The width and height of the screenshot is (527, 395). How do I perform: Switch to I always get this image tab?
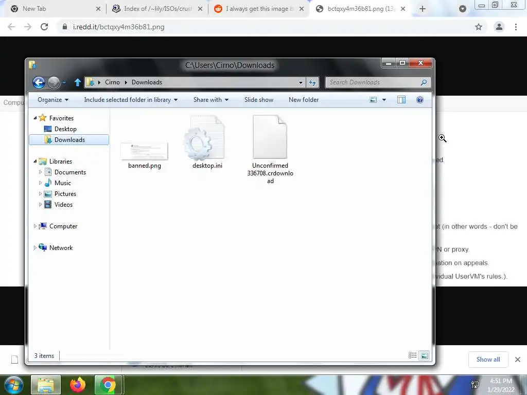coord(259,9)
